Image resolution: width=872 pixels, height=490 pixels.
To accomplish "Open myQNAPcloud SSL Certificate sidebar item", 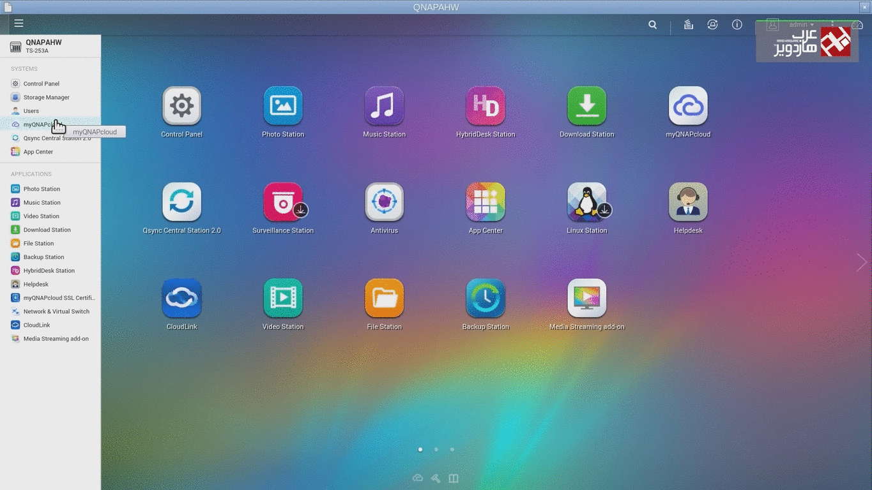I will click(x=50, y=298).
